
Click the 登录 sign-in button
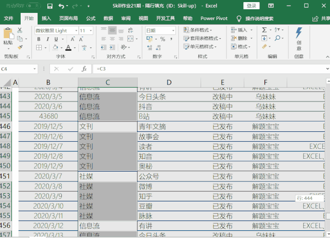pyautogui.click(x=251, y=6)
